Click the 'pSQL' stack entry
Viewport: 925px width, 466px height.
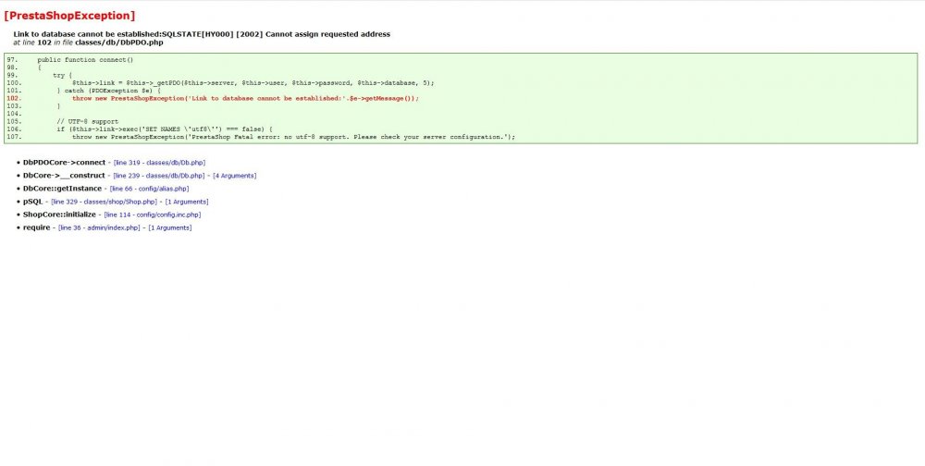[33, 202]
